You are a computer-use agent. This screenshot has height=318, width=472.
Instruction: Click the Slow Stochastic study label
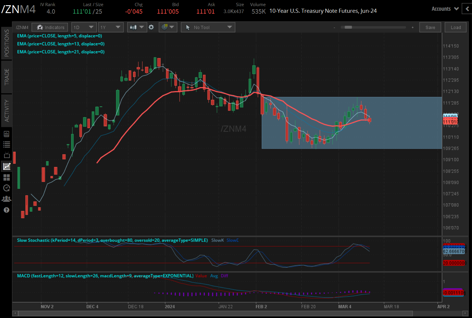(x=112, y=240)
